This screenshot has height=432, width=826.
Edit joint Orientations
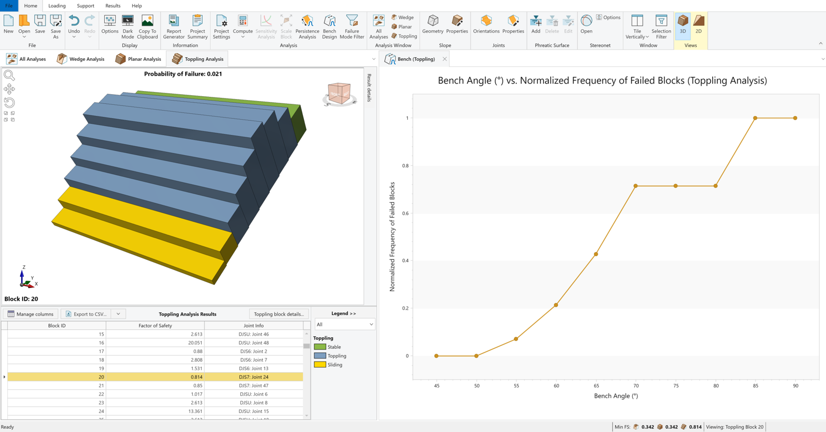(486, 25)
